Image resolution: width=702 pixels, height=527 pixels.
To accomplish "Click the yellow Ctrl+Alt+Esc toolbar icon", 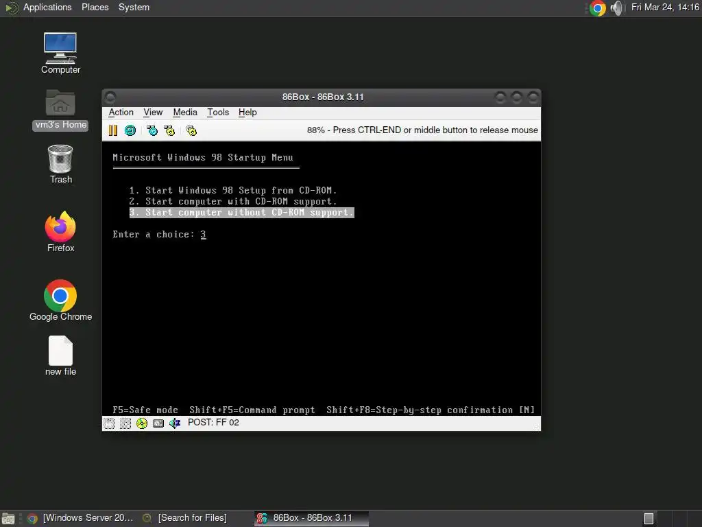I will point(170,130).
